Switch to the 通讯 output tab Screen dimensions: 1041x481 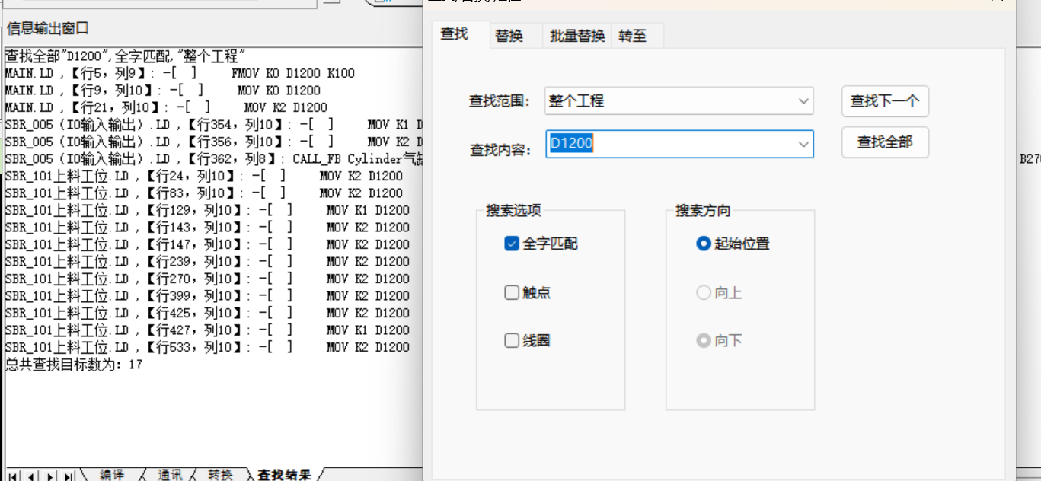[x=170, y=475]
